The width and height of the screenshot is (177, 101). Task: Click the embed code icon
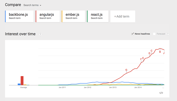pos(161,93)
